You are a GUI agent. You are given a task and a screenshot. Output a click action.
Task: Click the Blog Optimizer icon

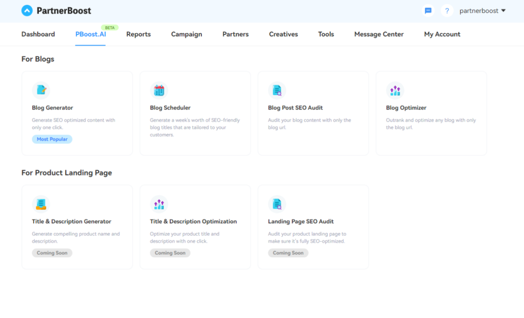pyautogui.click(x=395, y=90)
